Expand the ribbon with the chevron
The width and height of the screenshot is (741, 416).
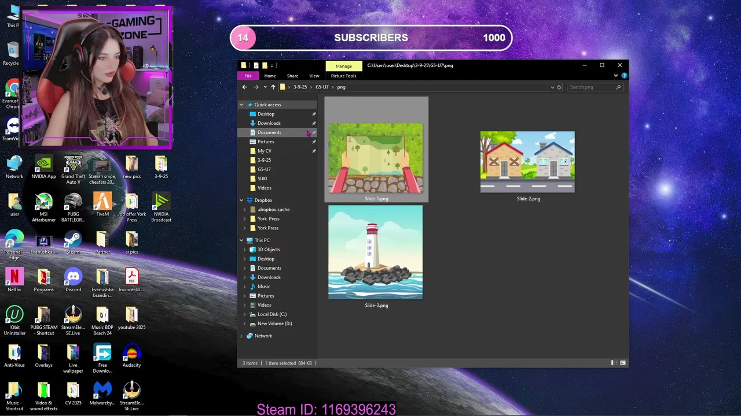(x=616, y=76)
